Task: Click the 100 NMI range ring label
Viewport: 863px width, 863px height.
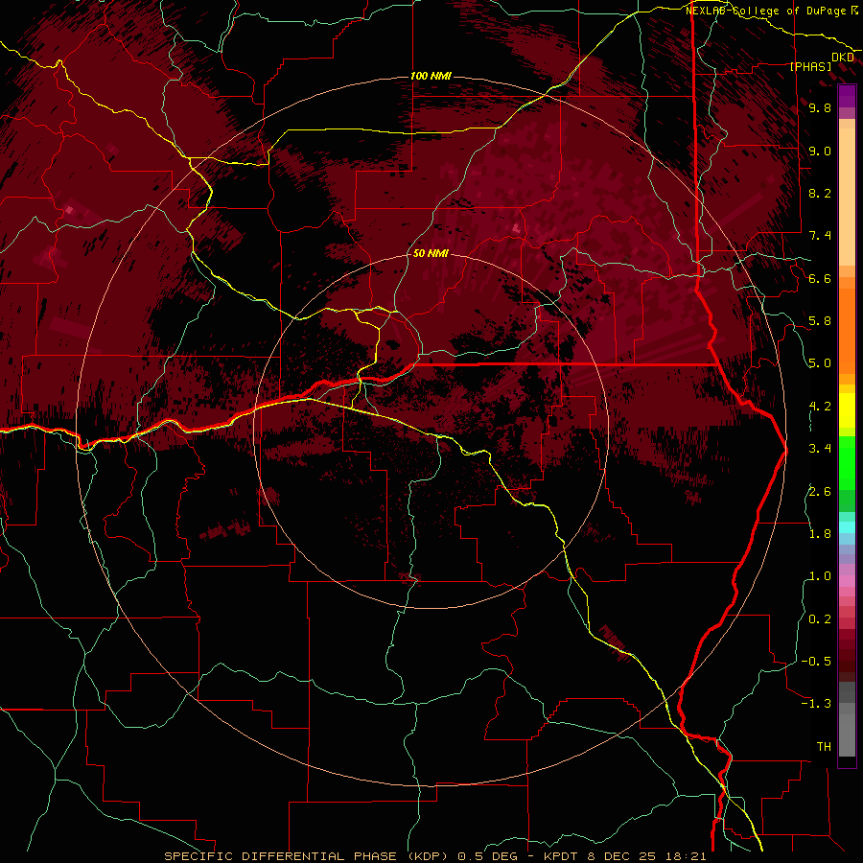Action: [x=431, y=76]
